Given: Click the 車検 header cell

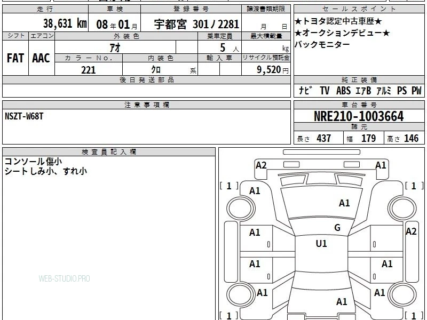Looking at the screenshot, I should pos(115,9).
